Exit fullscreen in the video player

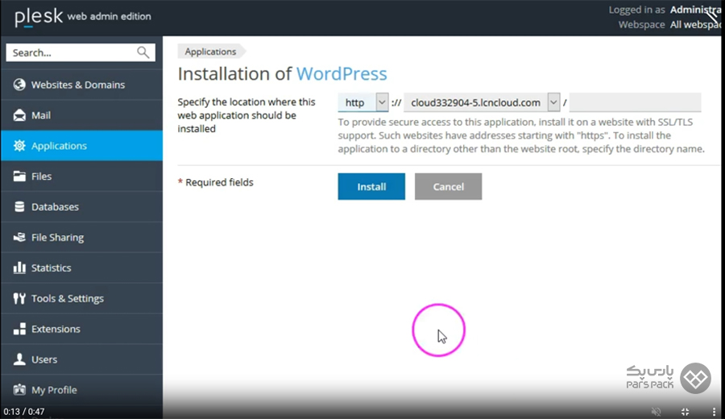click(x=686, y=411)
